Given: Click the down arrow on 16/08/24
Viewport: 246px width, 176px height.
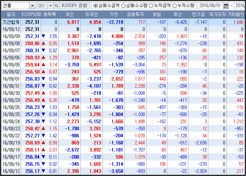Looking at the screenshot, I should pyautogui.click(x=43, y=121).
